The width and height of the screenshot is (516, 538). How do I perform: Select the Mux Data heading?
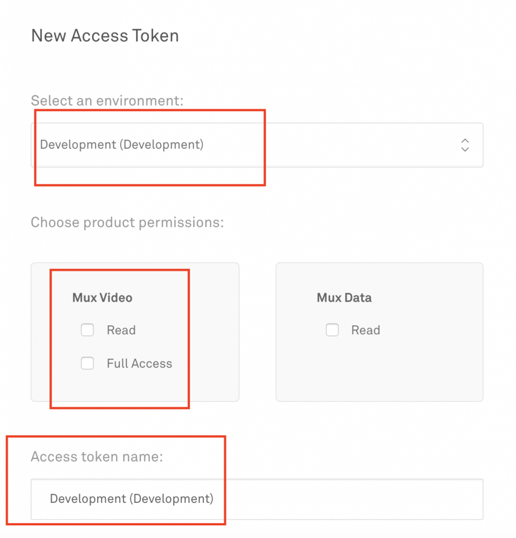click(344, 297)
